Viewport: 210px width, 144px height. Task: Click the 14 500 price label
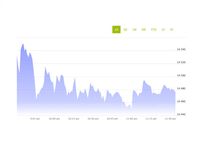coord(181,75)
